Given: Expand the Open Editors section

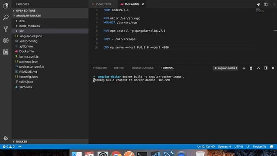Looking at the screenshot, I should coord(50,10).
